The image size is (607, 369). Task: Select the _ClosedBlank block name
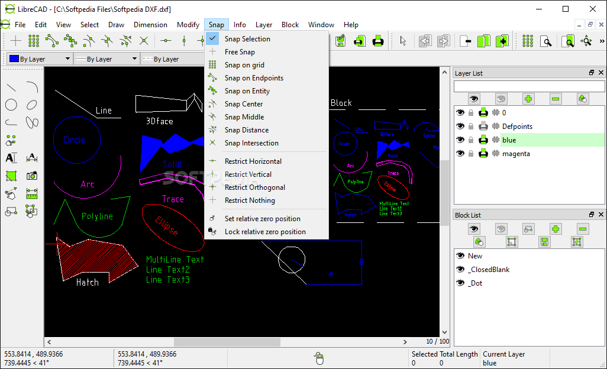489,269
